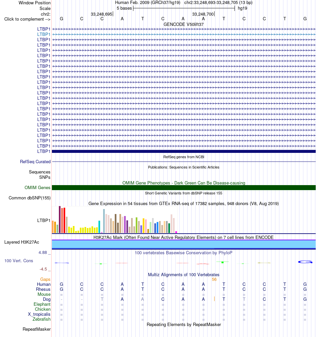Image resolution: width=316 pixels, height=337 pixels.
Task: Open the GTEx Gene Expression in 54 tissues title
Action: pos(184,203)
